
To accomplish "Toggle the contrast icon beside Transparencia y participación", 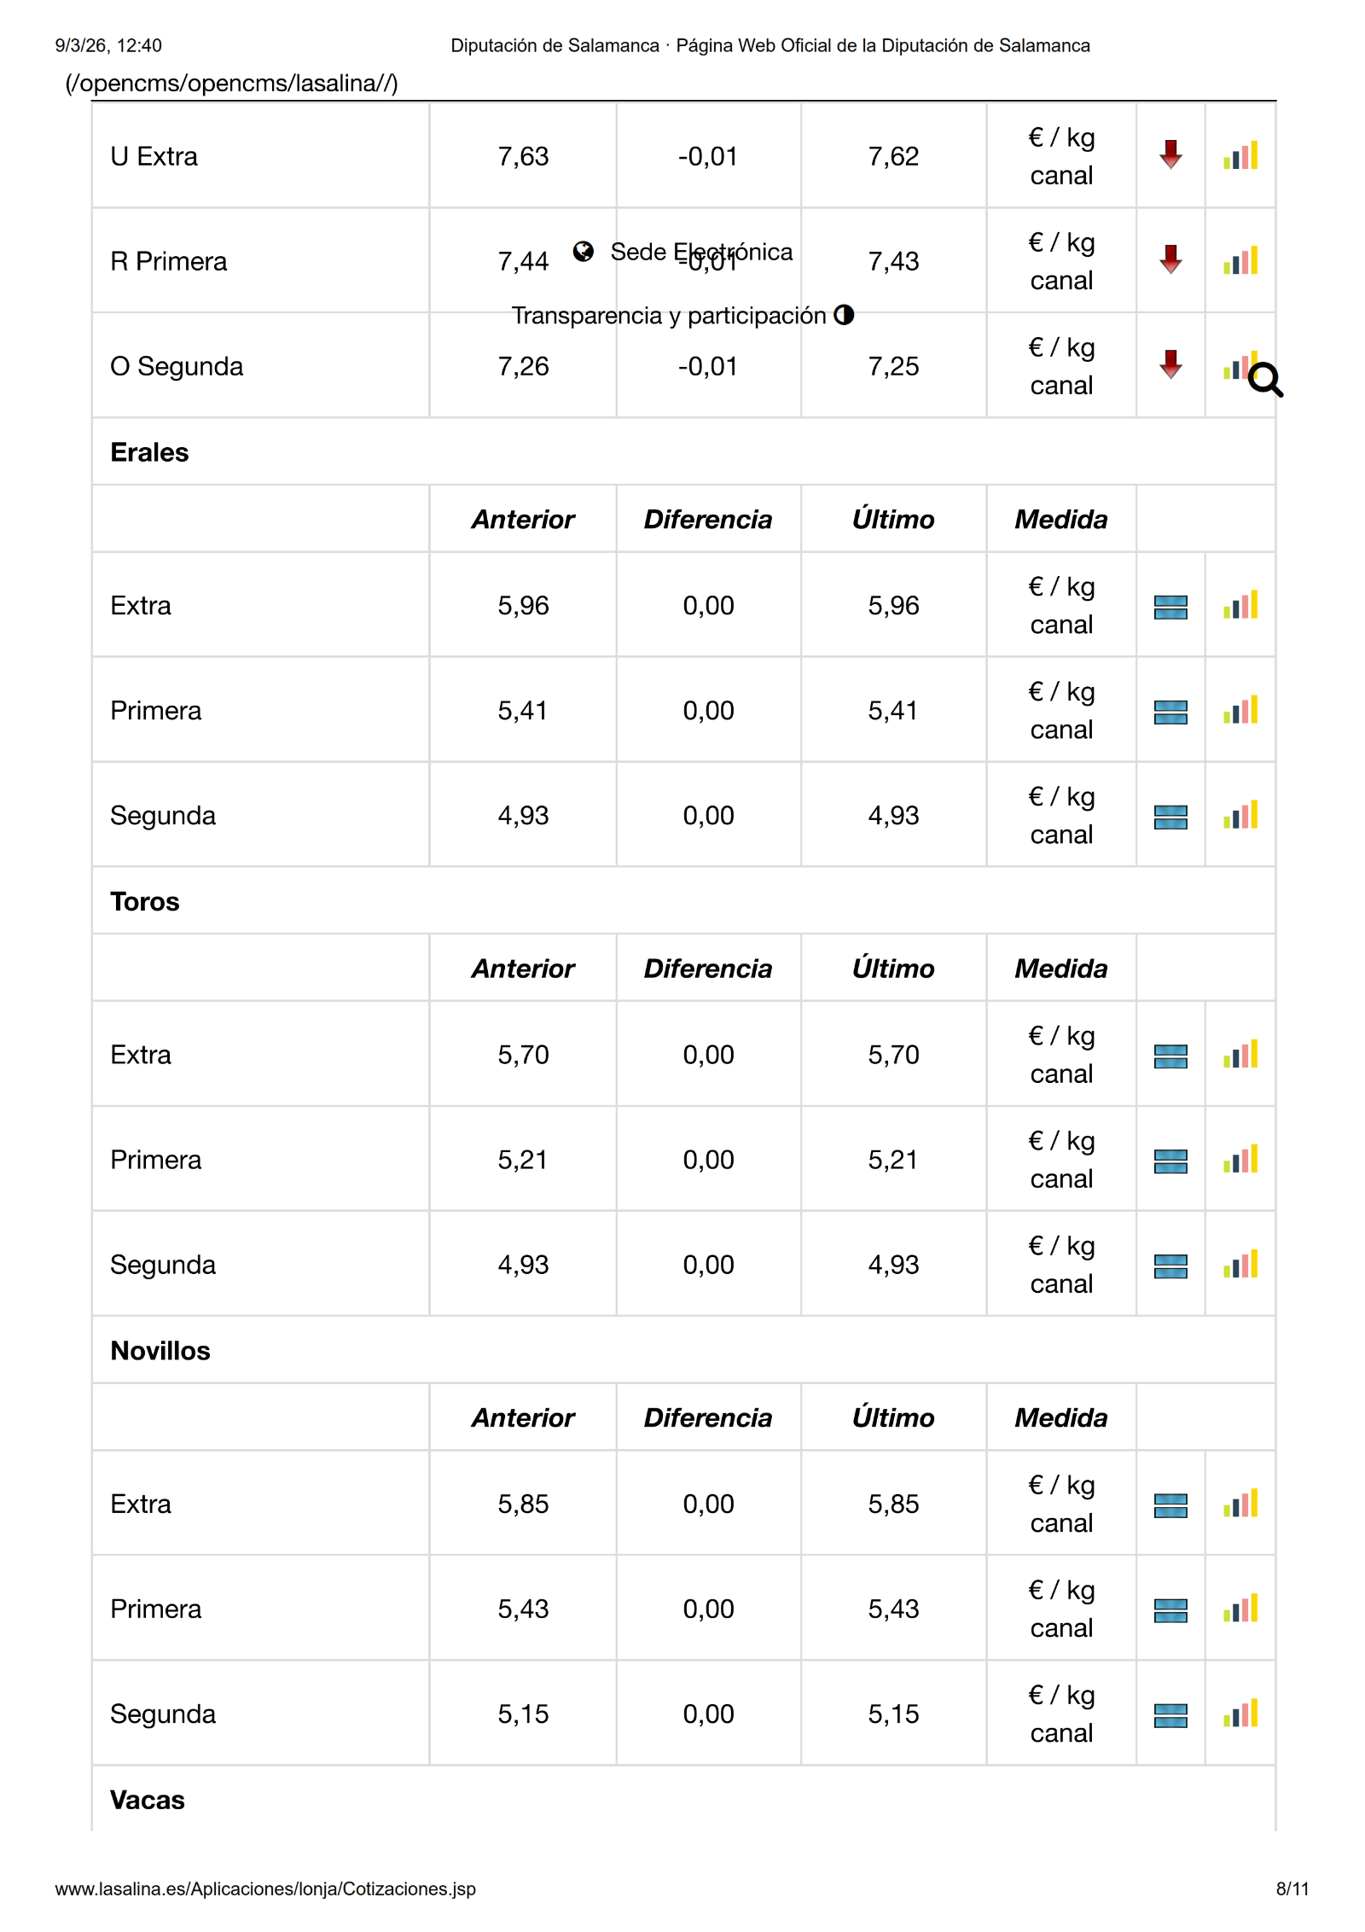I will [x=844, y=315].
